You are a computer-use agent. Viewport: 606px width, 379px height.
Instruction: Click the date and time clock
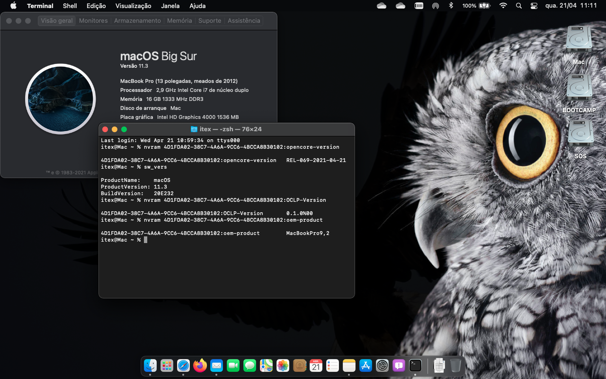tap(571, 6)
